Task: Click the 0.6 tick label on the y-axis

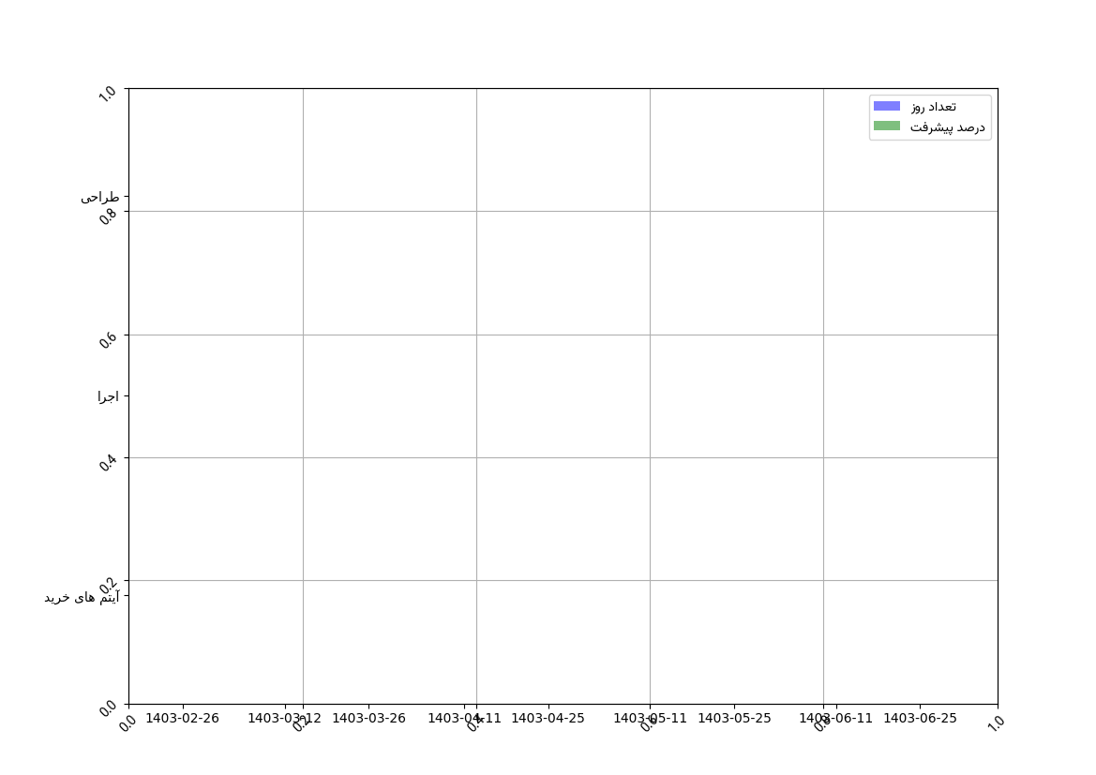Action: pos(108,339)
